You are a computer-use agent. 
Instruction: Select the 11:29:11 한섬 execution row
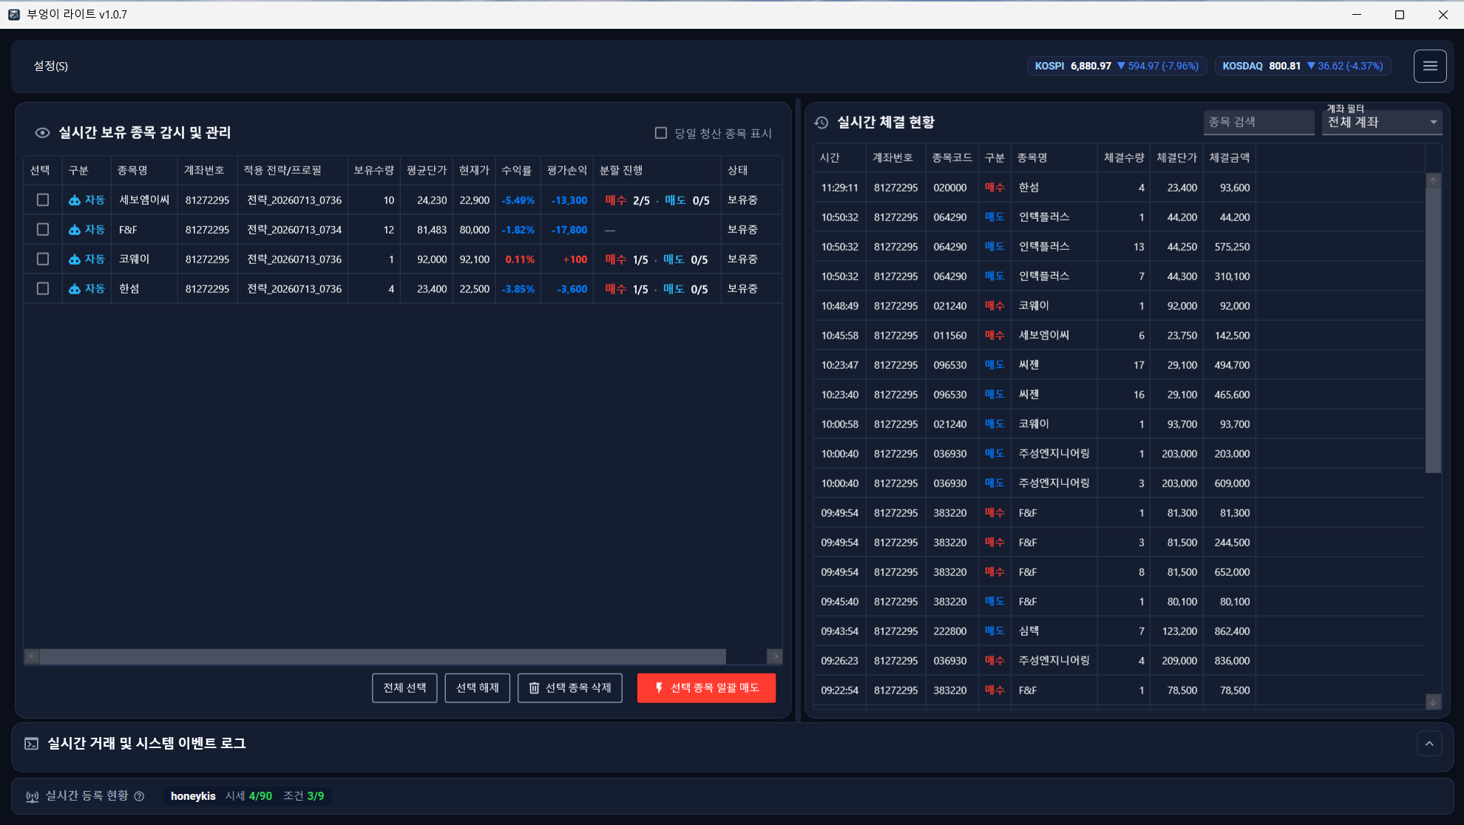1119,188
